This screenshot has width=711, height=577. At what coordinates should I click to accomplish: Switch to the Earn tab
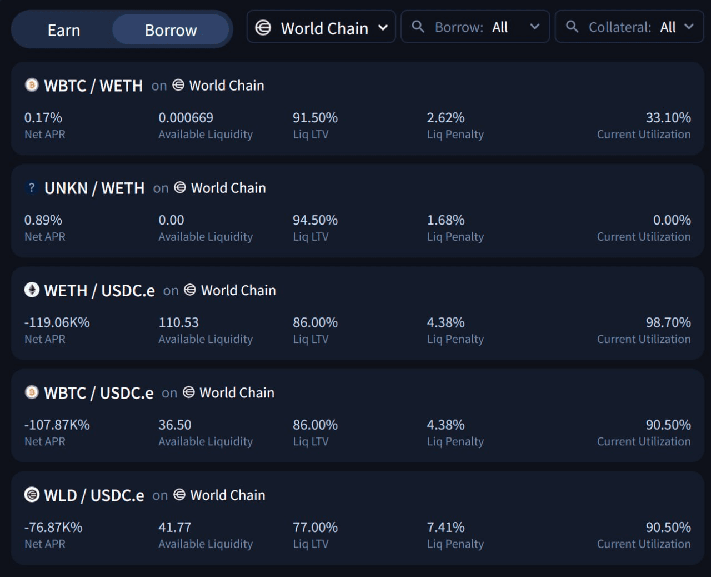tap(63, 30)
